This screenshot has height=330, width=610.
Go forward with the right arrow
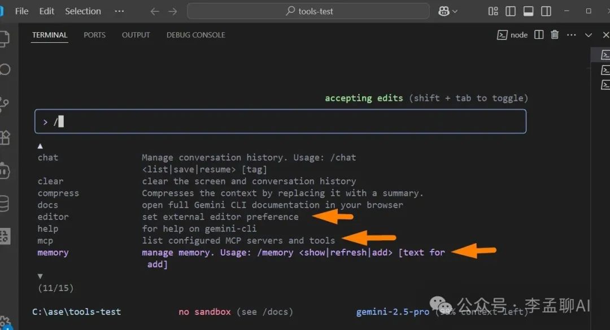pyautogui.click(x=173, y=12)
